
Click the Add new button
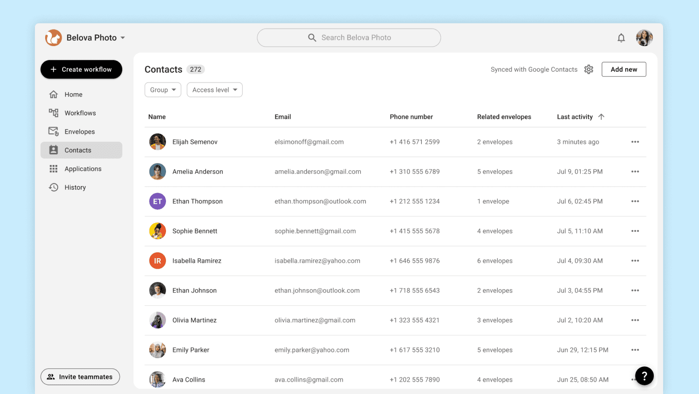(x=624, y=69)
